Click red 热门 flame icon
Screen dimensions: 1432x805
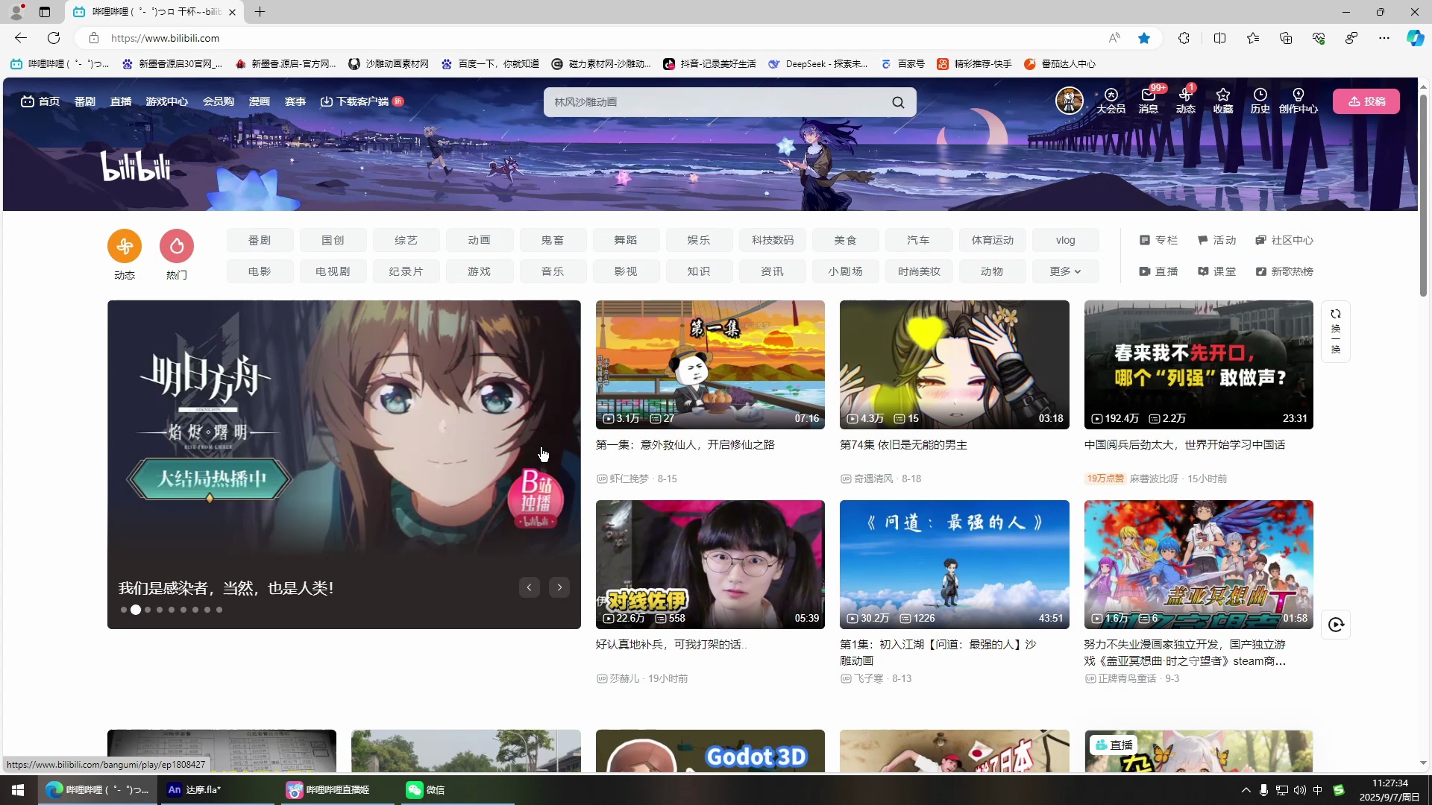[x=177, y=246]
